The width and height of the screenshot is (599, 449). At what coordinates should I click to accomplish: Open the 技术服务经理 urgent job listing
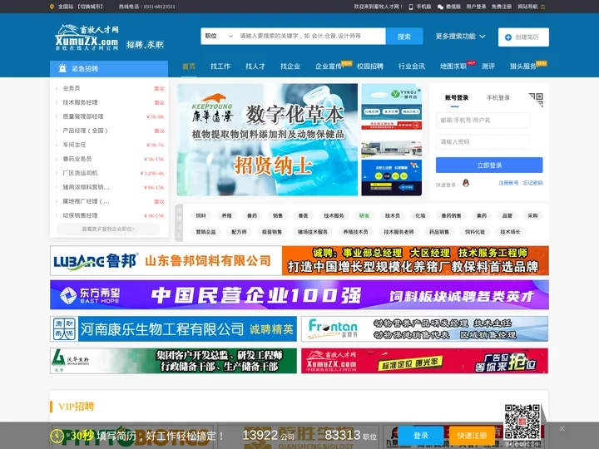[80, 102]
